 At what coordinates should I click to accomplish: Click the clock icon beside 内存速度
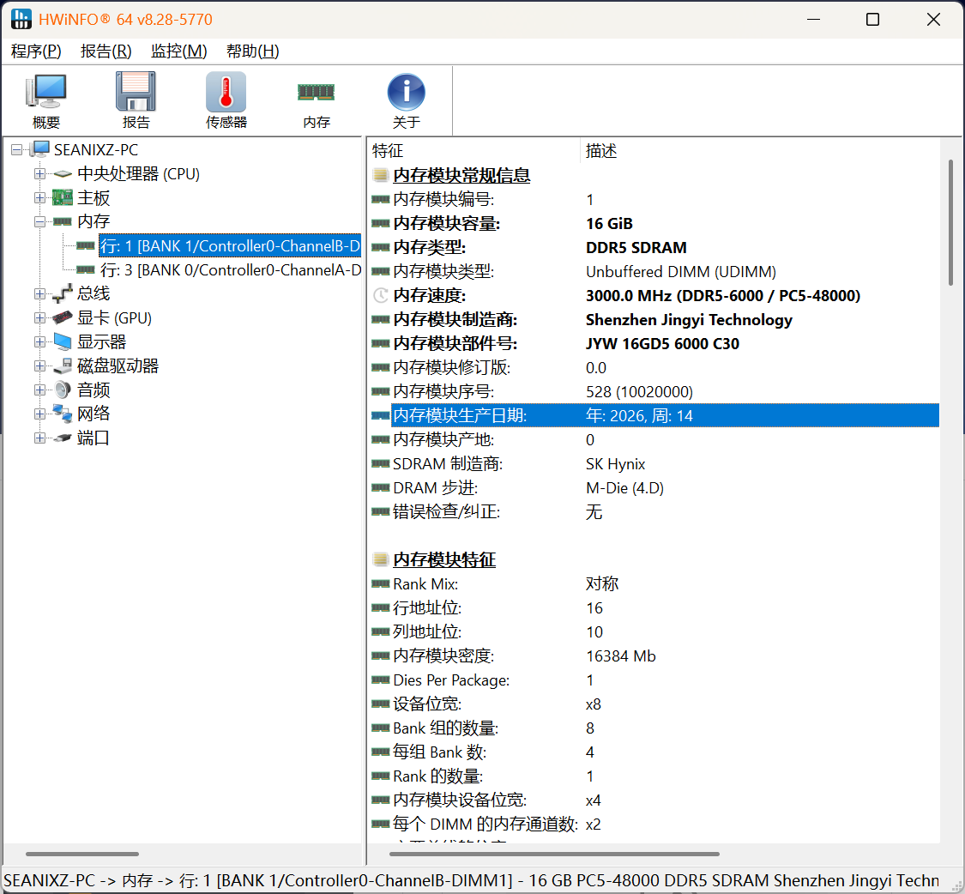pos(381,295)
